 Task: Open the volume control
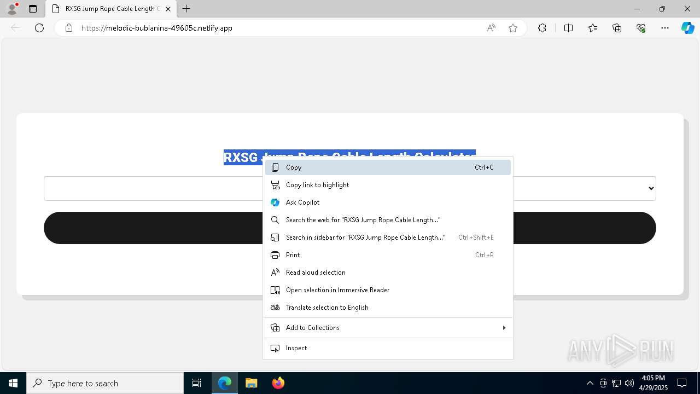click(x=629, y=383)
